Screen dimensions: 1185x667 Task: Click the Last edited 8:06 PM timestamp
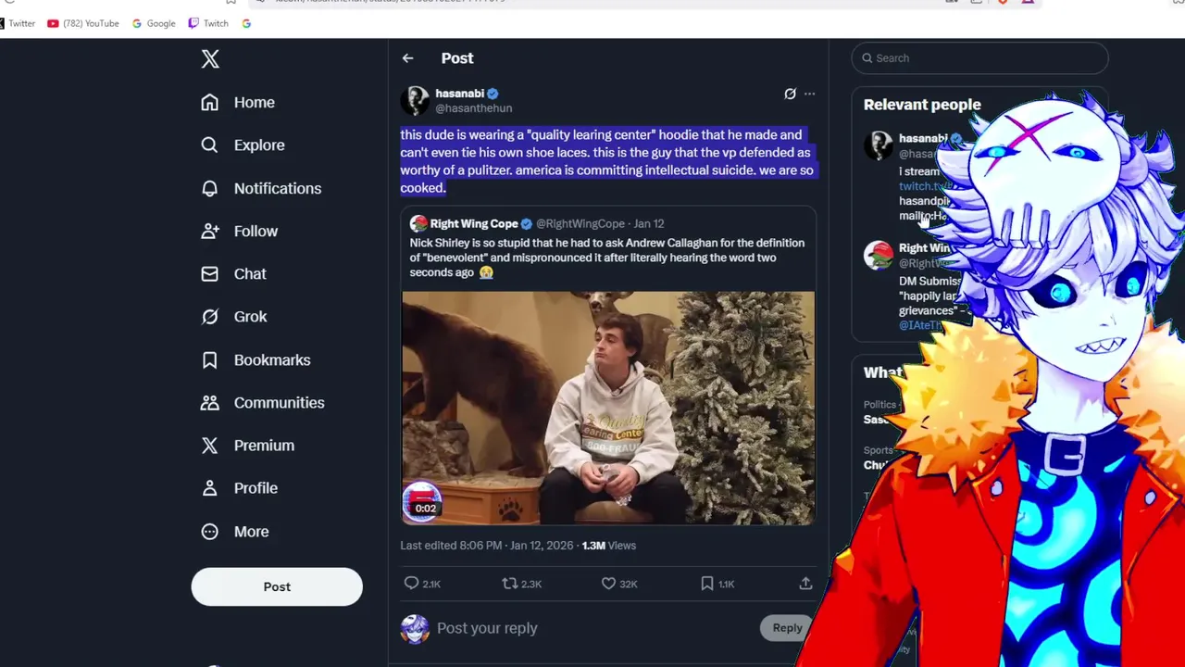pyautogui.click(x=487, y=546)
